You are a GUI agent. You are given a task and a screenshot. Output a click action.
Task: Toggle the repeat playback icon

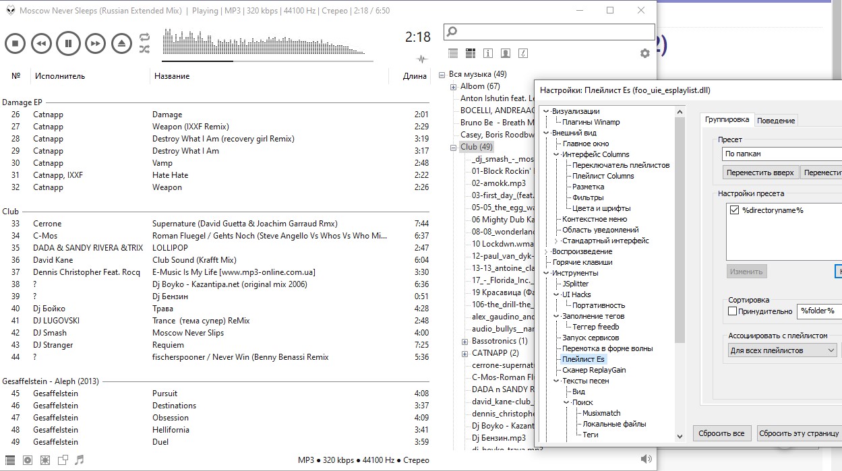(x=144, y=37)
